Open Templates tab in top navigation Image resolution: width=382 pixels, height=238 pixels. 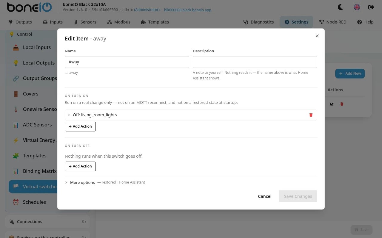click(155, 22)
